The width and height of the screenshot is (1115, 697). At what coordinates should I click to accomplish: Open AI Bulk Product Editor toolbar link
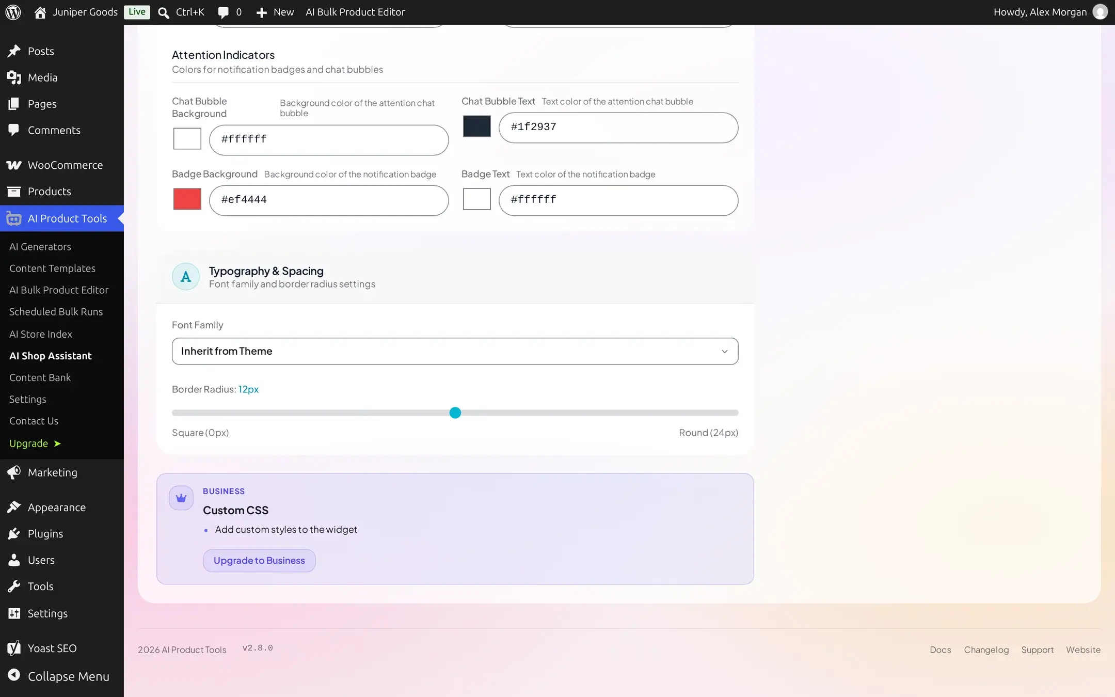point(355,12)
